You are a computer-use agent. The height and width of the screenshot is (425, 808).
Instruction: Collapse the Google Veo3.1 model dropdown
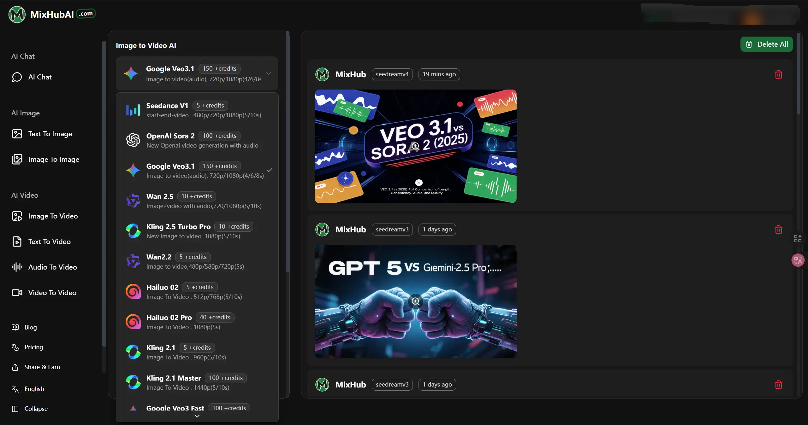(x=268, y=73)
